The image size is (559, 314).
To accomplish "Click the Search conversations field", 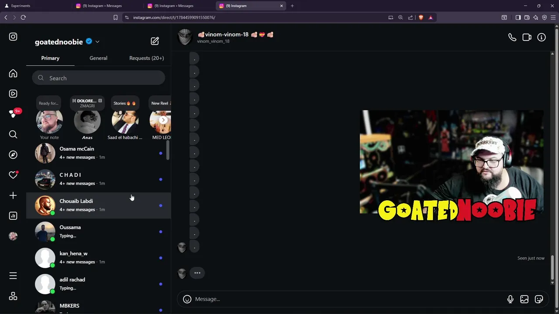I will (x=98, y=78).
